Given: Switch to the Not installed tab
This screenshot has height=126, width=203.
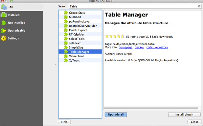Looking at the screenshot, I should click(x=22, y=23).
